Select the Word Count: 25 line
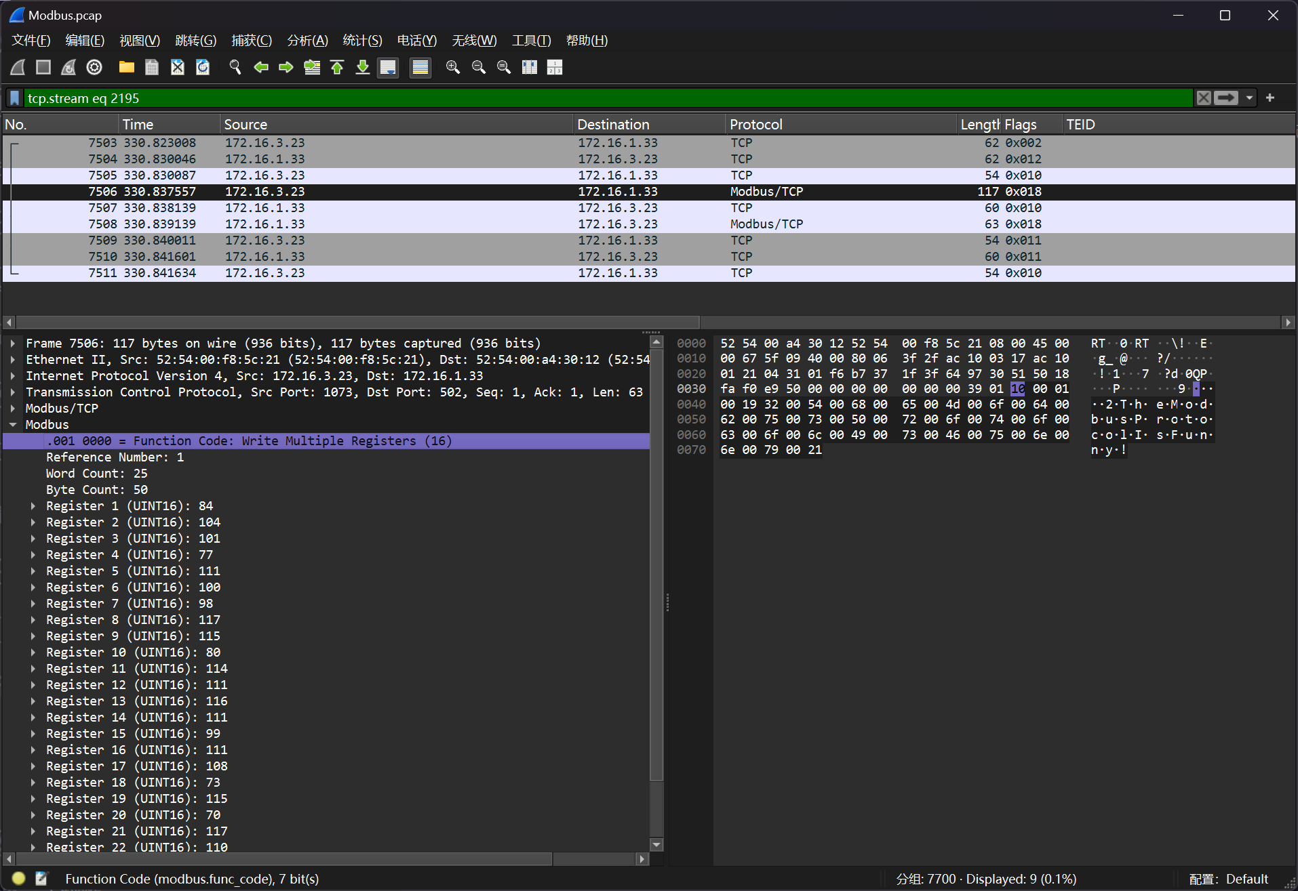1298x891 pixels. (x=326, y=474)
